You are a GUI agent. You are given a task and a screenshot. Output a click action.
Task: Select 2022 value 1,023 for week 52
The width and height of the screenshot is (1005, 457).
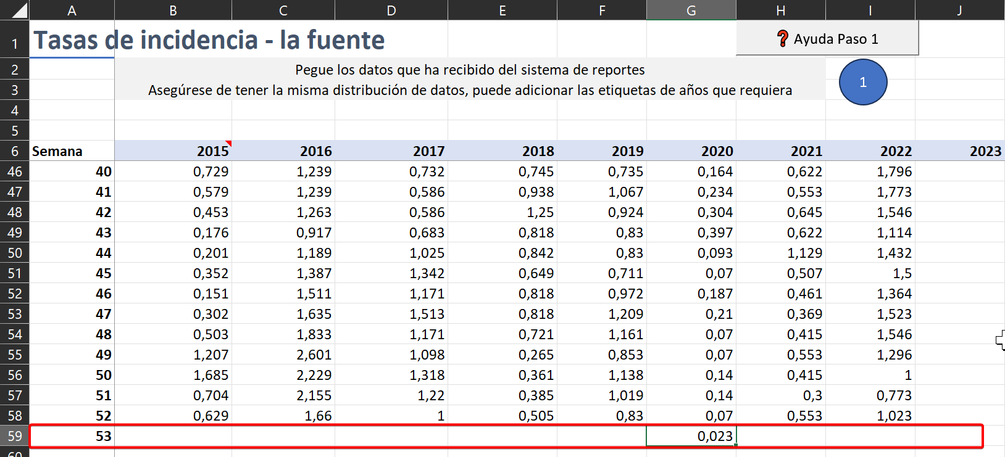[x=870, y=416]
